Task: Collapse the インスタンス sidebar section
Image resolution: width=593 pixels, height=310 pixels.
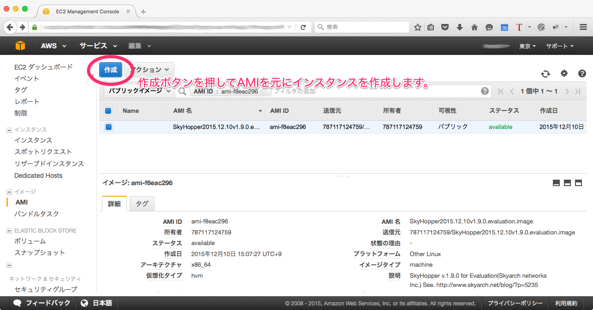Action: coord(9,130)
